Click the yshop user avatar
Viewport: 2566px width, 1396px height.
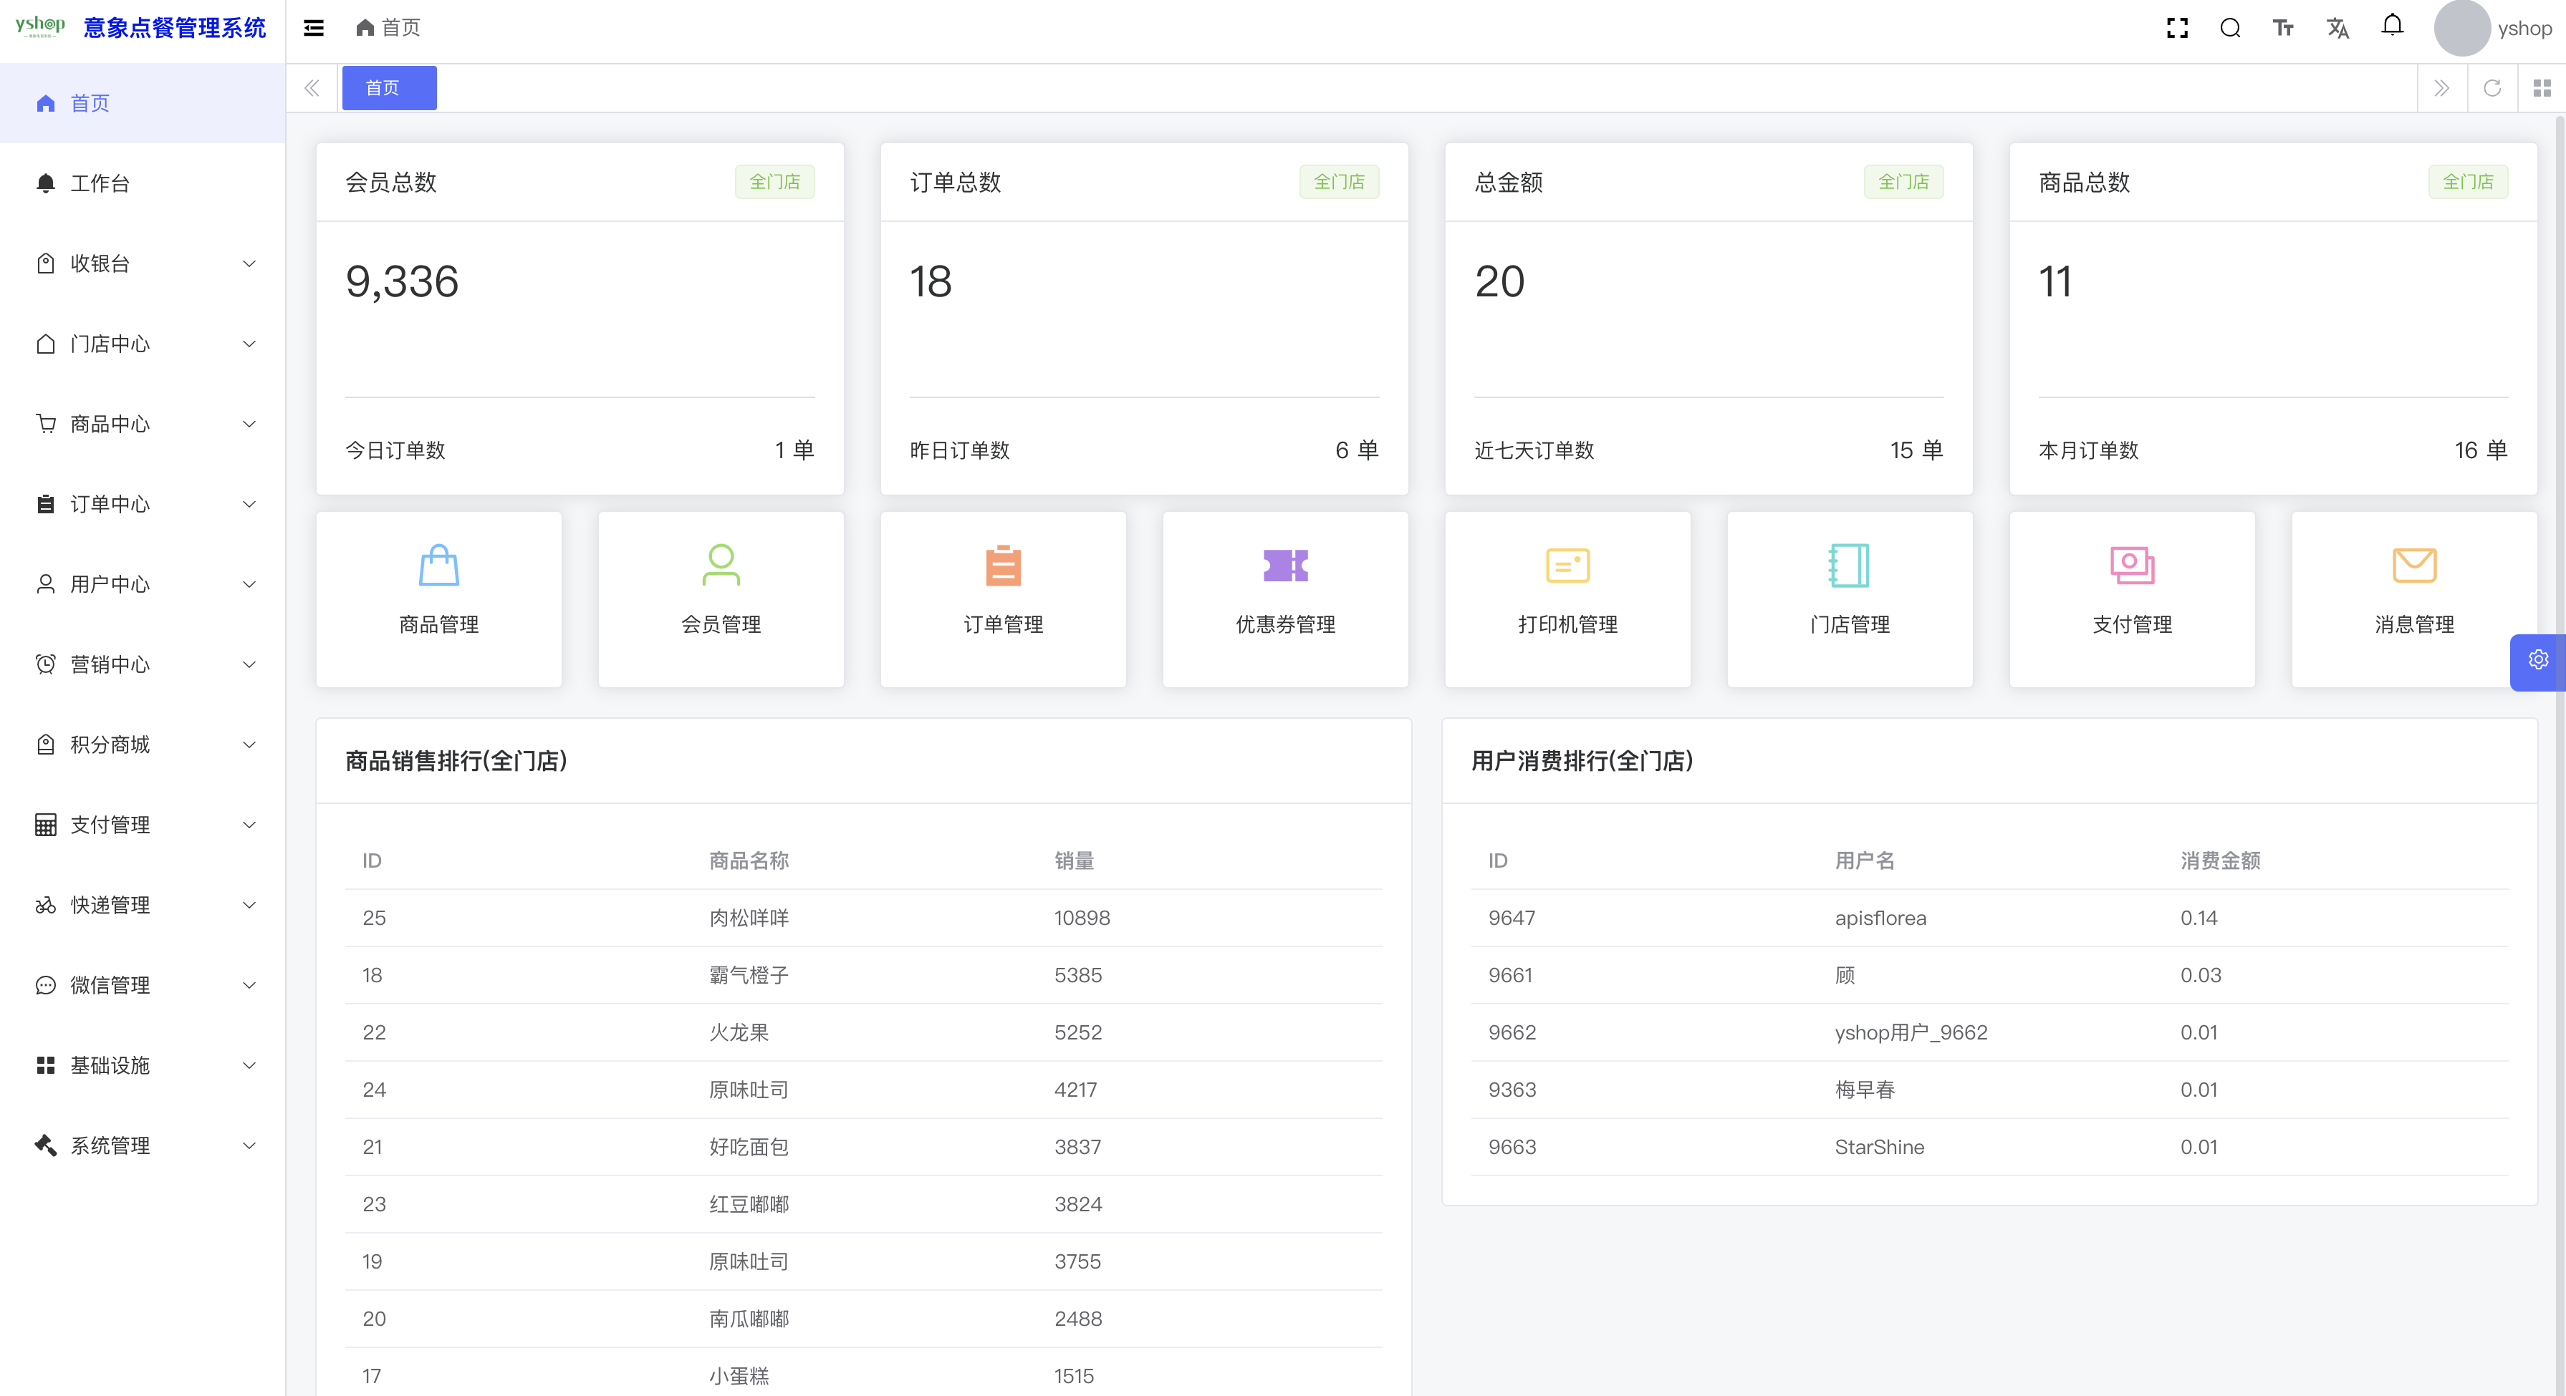(2461, 28)
